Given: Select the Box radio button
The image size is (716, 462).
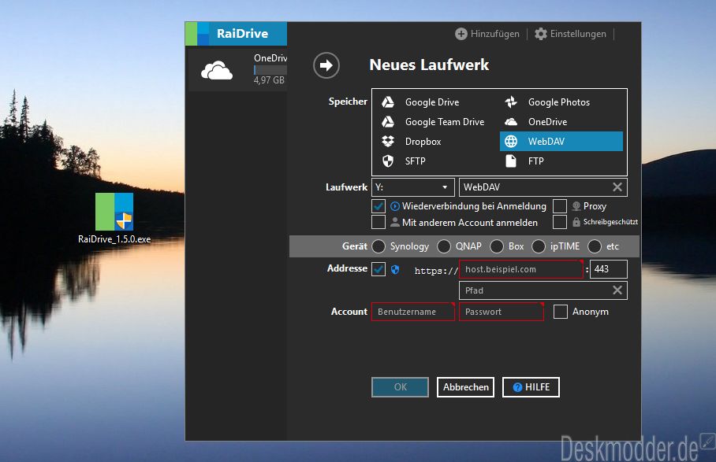Looking at the screenshot, I should pyautogui.click(x=497, y=246).
